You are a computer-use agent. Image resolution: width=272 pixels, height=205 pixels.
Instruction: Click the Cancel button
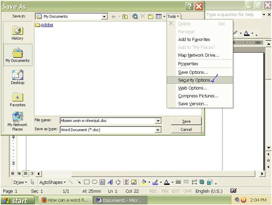tap(186, 129)
